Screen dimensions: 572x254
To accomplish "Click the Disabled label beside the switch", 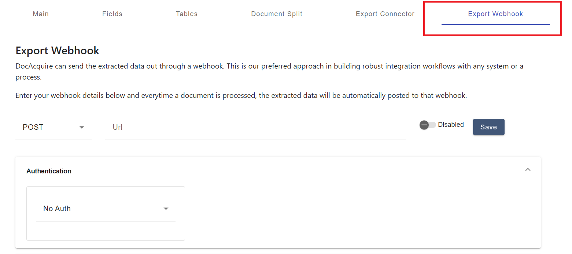I will point(451,125).
